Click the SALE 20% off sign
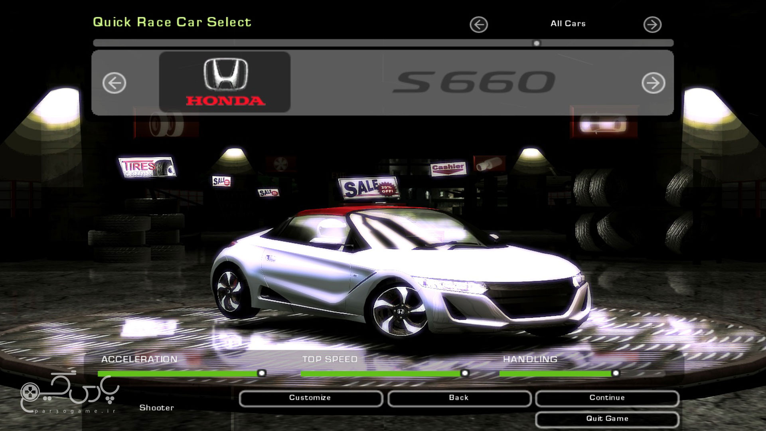This screenshot has width=766, height=431. (x=368, y=188)
